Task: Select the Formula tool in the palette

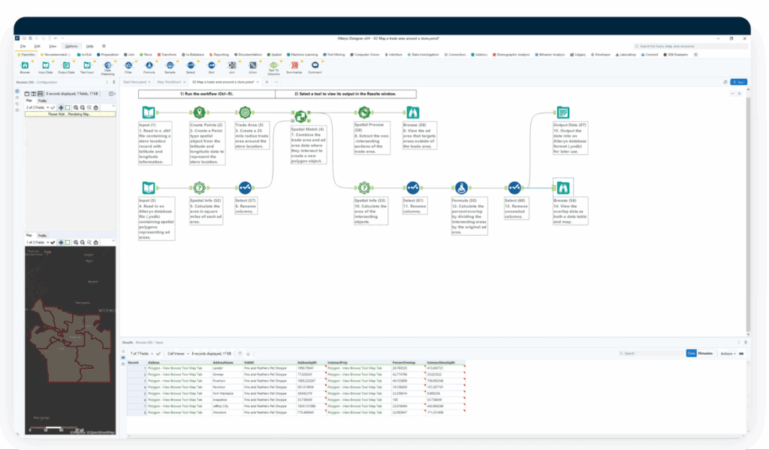Action: (x=149, y=65)
